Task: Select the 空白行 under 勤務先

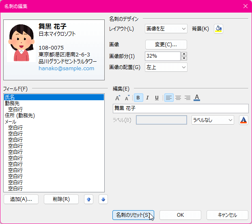Action: point(54,110)
